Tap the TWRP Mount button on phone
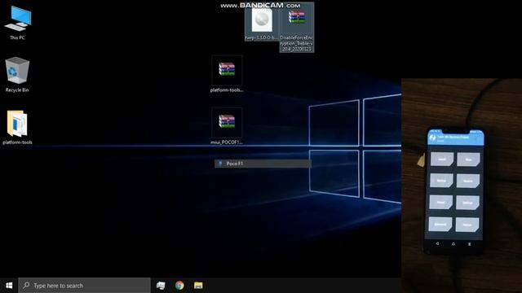522x293 pixels. pyautogui.click(x=440, y=203)
